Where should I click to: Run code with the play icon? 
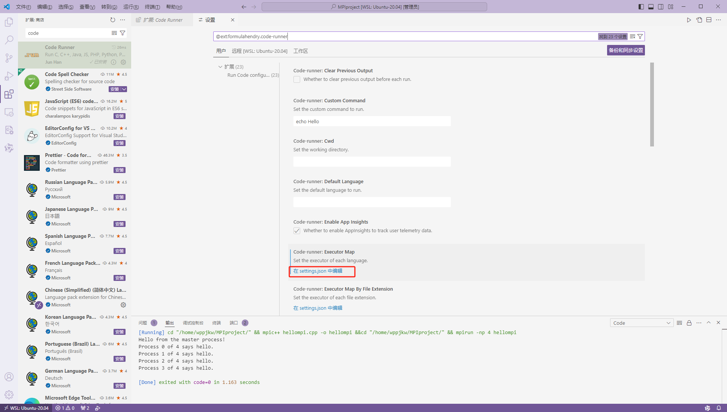click(689, 20)
